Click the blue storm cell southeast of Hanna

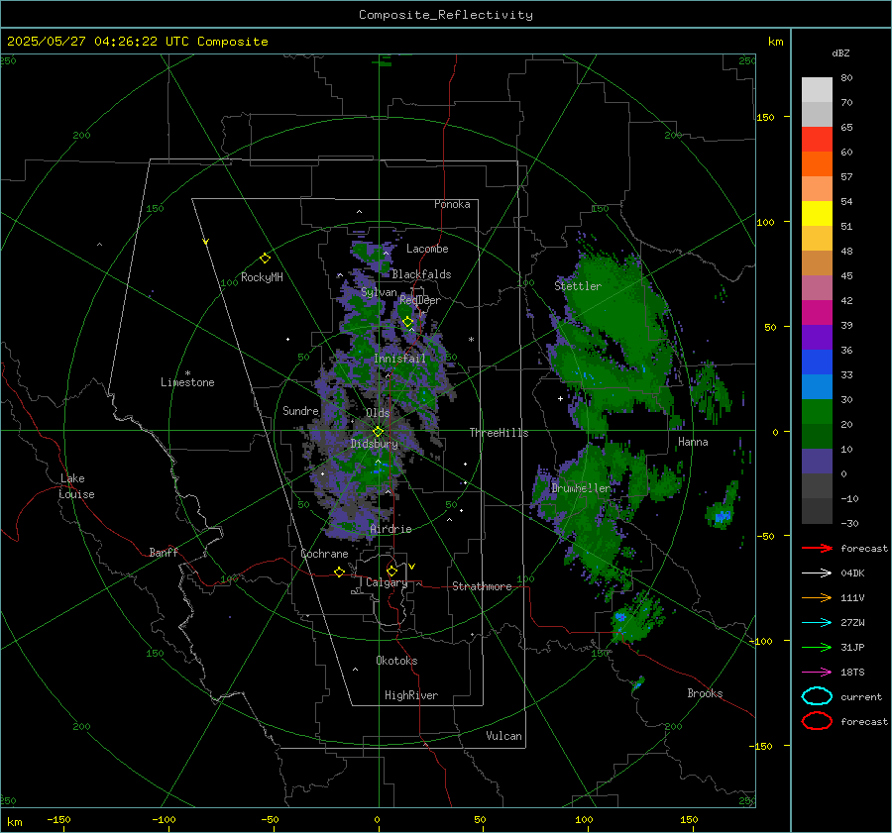tap(723, 516)
